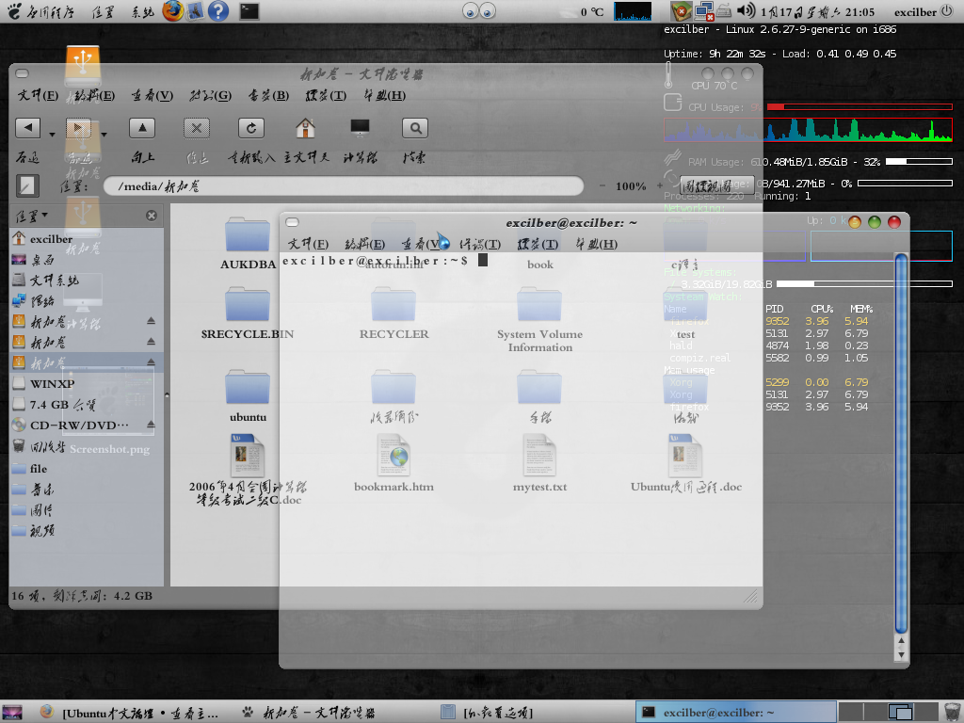This screenshot has height=723, width=964.
Task: Go back using the file browser Back arrow
Action: point(27,128)
